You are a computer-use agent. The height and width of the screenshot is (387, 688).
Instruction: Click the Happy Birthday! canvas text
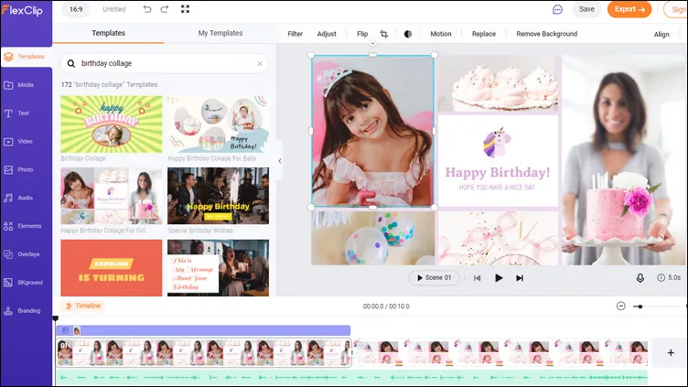click(498, 172)
